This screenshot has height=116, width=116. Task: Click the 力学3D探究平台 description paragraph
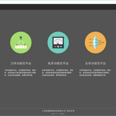(20, 73)
